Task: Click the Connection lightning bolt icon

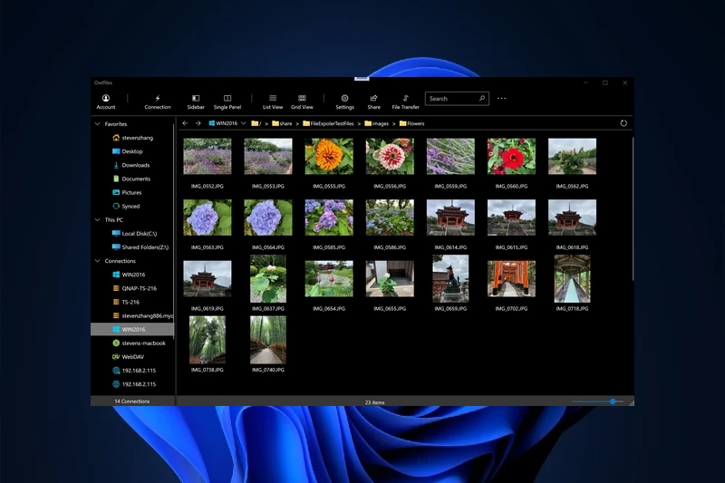Action: point(158,98)
